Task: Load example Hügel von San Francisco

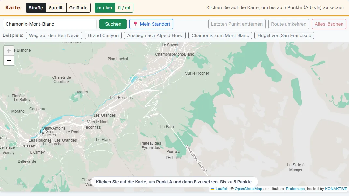Action: pos(284,35)
